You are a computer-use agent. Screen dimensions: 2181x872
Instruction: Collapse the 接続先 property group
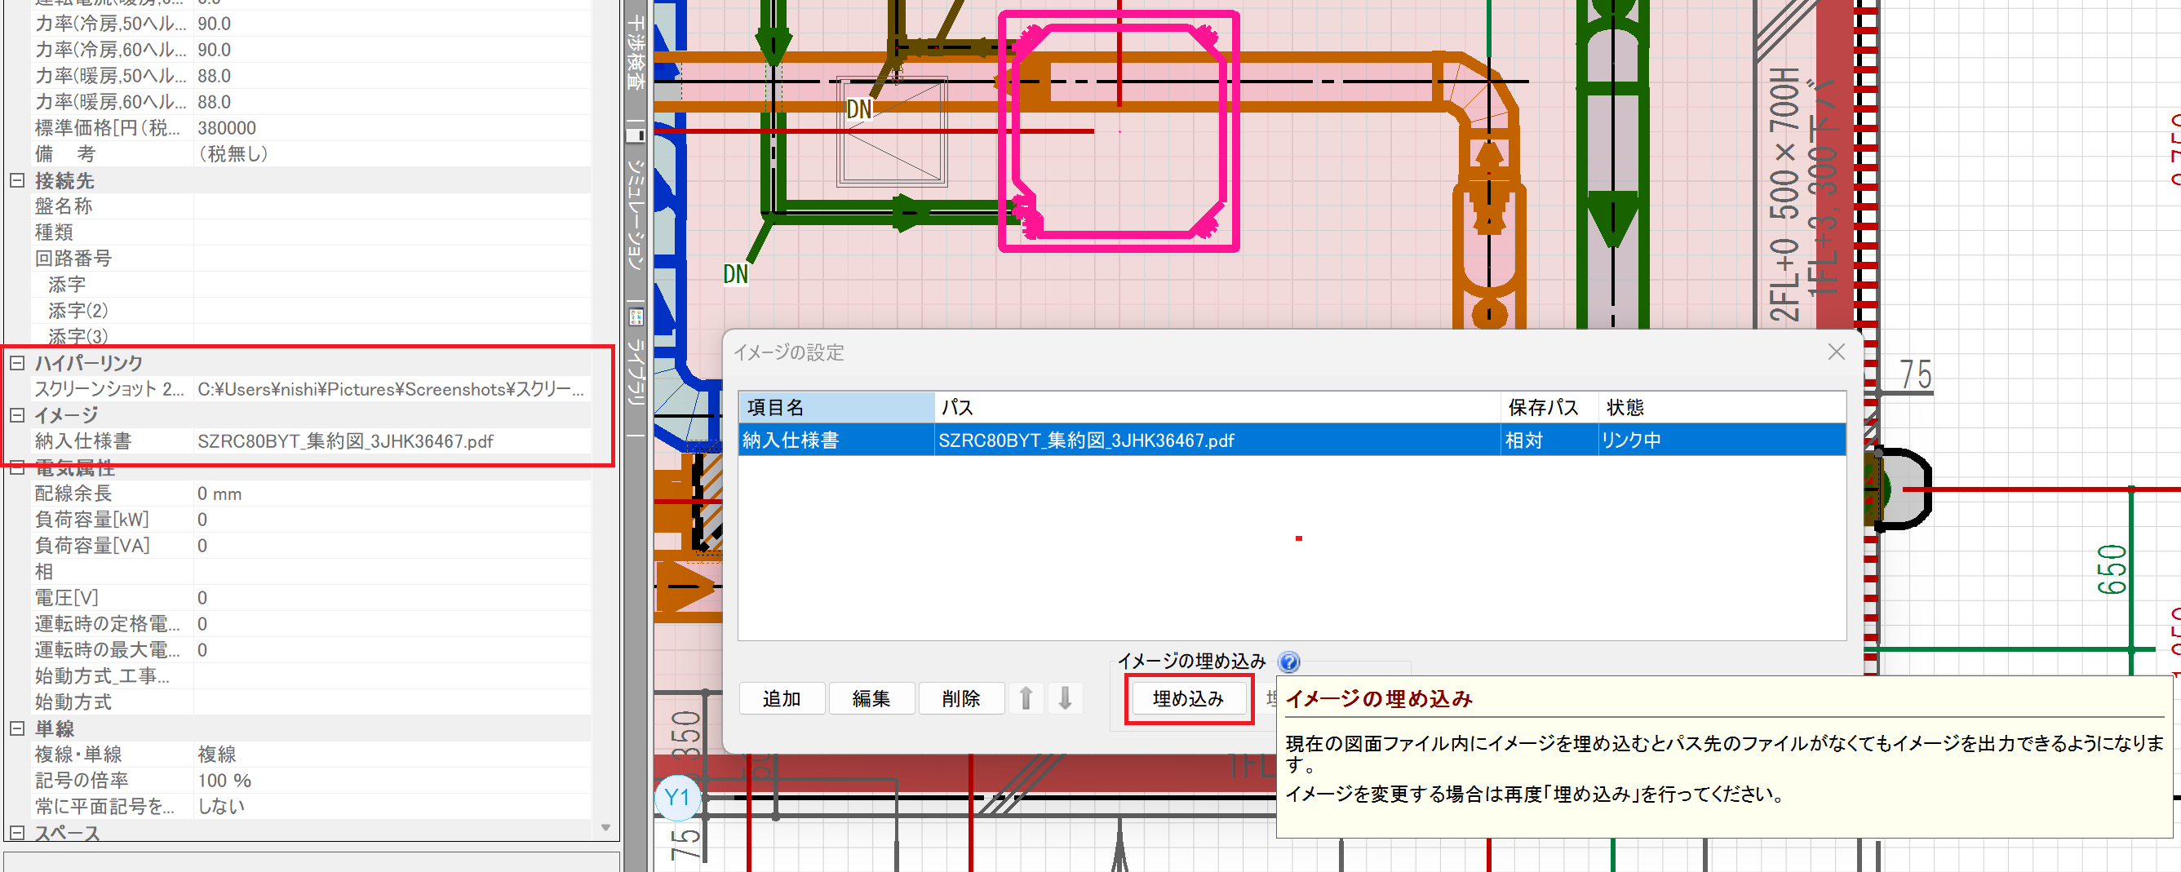(17, 180)
